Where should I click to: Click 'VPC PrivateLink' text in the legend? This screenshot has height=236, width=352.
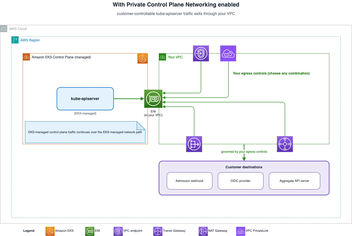pos(257,231)
